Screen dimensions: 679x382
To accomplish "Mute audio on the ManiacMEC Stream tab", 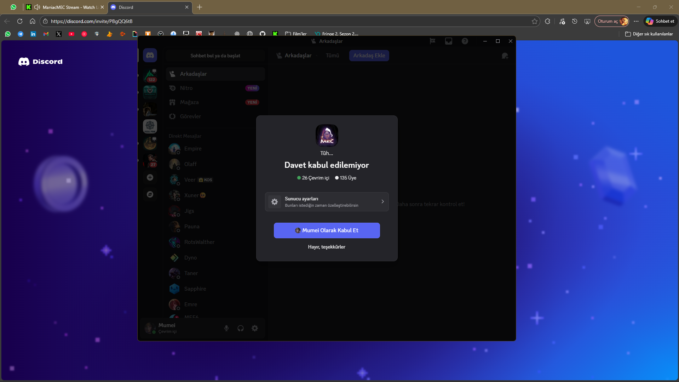I will tap(37, 7).
